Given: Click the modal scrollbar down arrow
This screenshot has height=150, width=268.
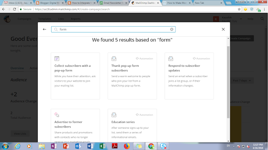Looking at the screenshot, I should click(228, 141).
